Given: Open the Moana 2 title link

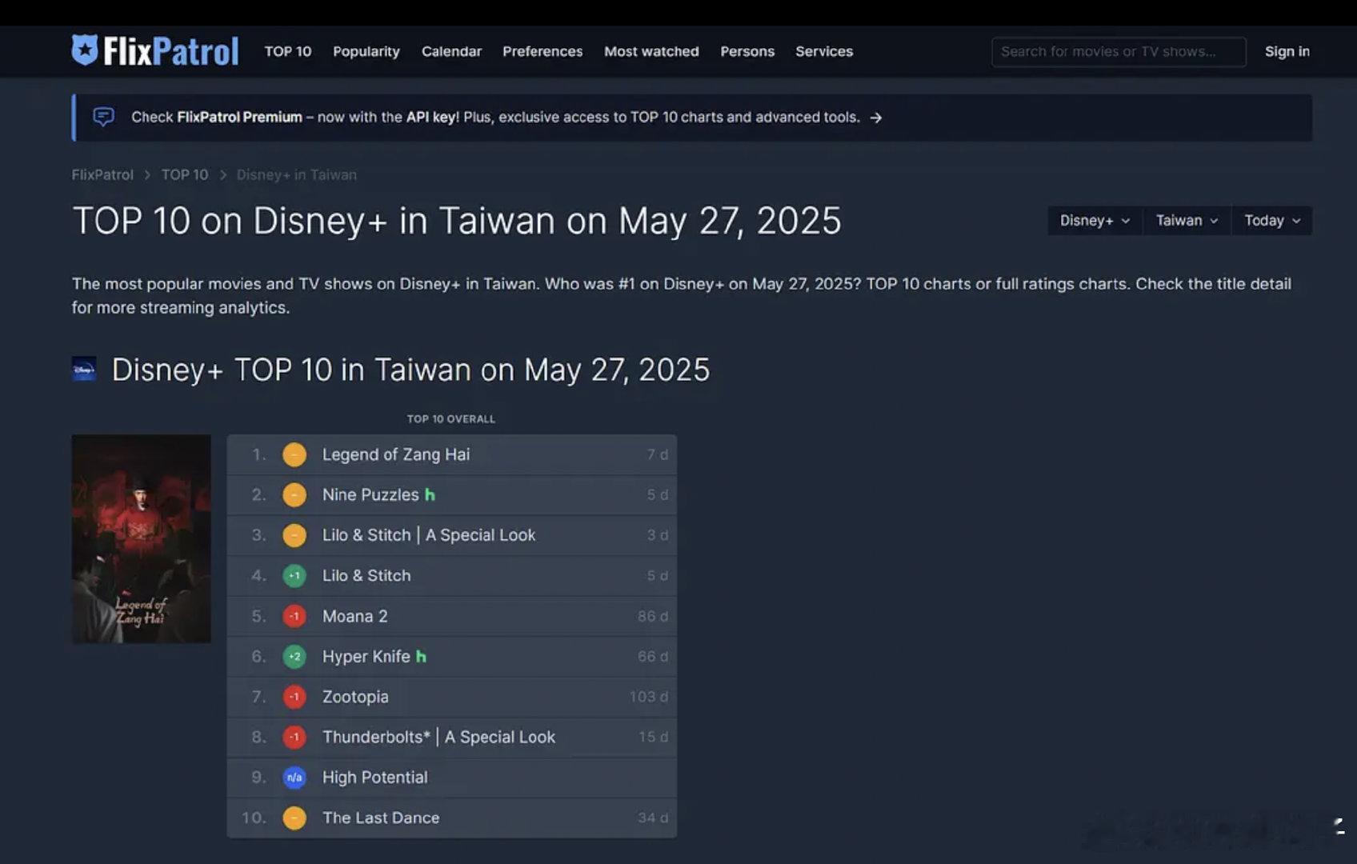Looking at the screenshot, I should coord(354,616).
